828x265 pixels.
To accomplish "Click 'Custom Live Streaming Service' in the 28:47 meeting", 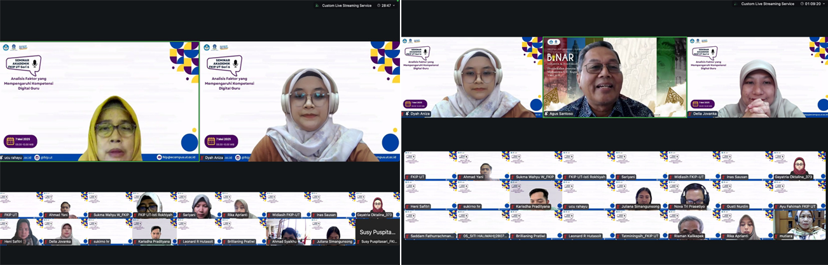I will (347, 5).
